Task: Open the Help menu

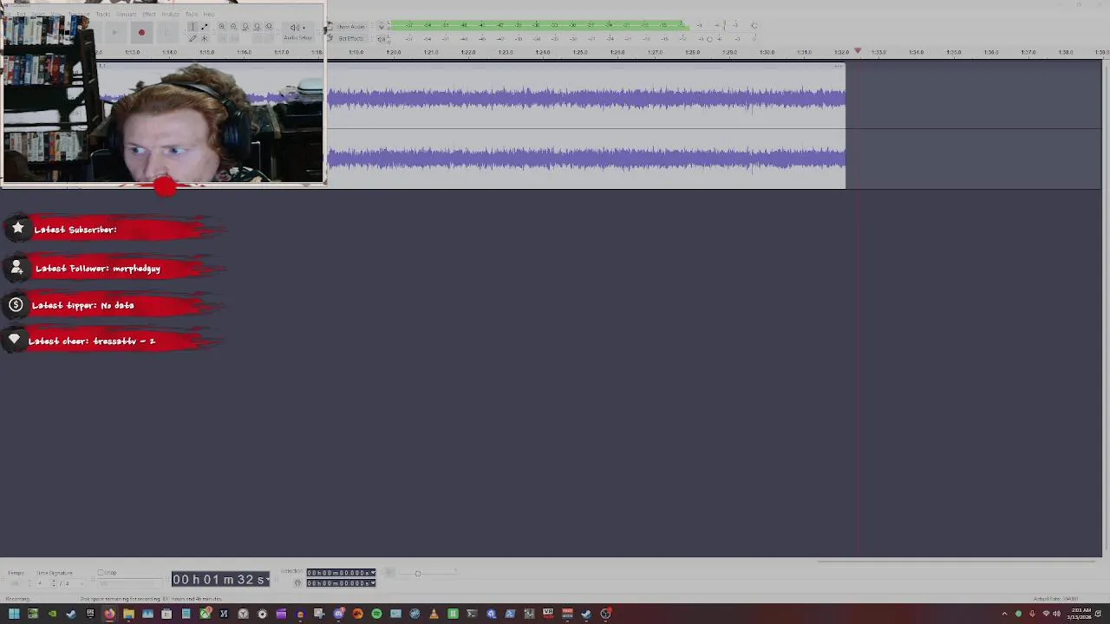Action: (209, 14)
